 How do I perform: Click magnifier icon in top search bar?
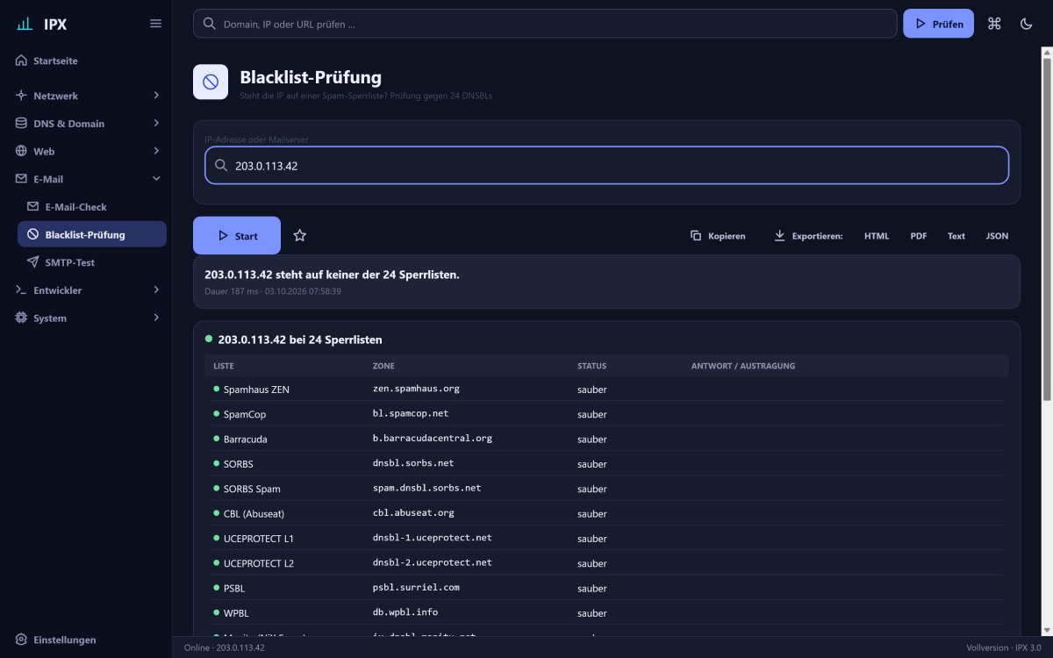[209, 24]
